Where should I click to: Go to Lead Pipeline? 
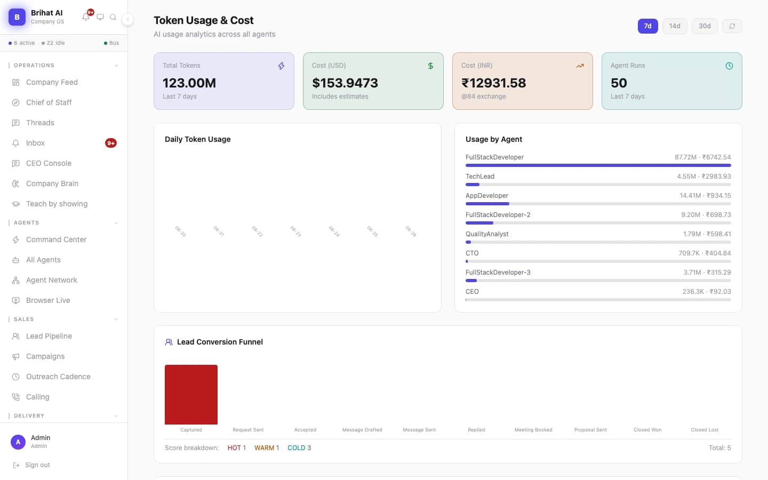(63, 336)
